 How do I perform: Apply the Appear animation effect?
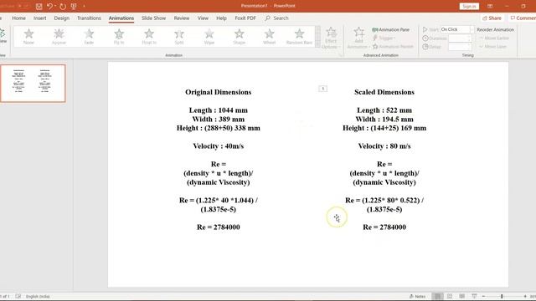(59, 37)
